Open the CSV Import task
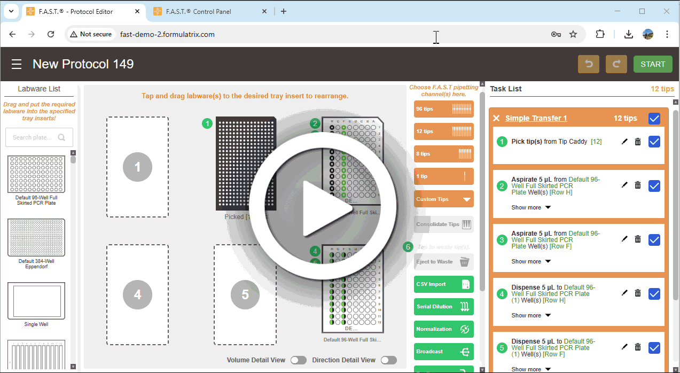Screen dimensions: 680x373 pos(444,284)
